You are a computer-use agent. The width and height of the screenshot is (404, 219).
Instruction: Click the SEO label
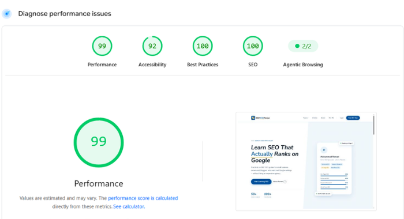(253, 65)
